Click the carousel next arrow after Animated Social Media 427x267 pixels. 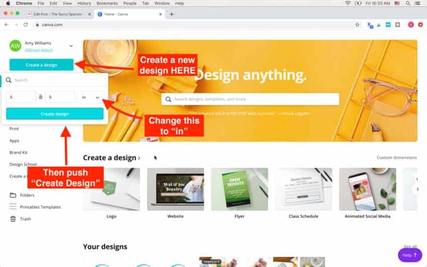pyautogui.click(x=417, y=189)
